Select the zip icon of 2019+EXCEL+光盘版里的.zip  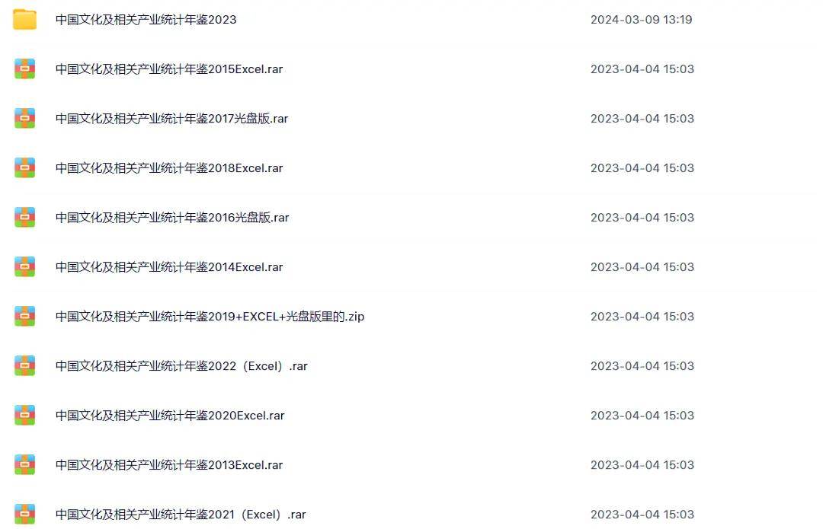coord(24,316)
